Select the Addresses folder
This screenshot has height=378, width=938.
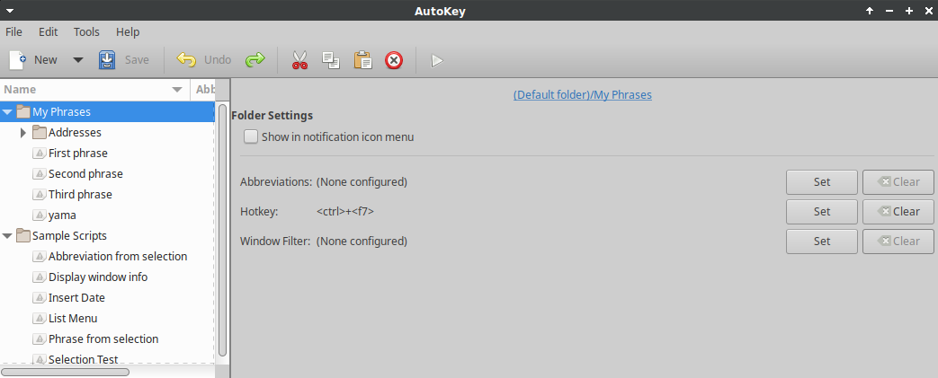(x=75, y=133)
